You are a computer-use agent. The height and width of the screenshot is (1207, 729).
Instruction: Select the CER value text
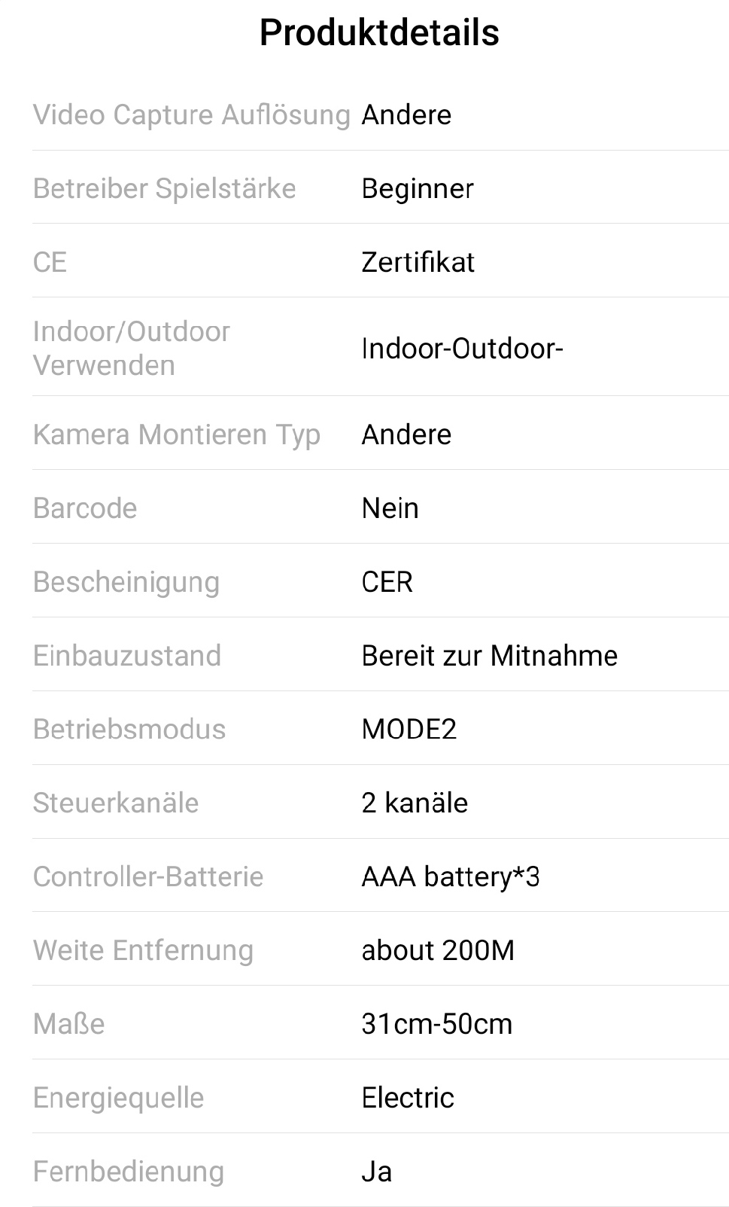(x=387, y=582)
